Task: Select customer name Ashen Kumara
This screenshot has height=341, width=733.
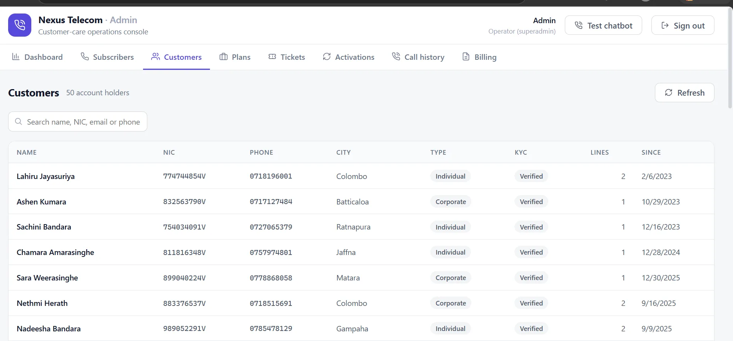Action: point(41,202)
